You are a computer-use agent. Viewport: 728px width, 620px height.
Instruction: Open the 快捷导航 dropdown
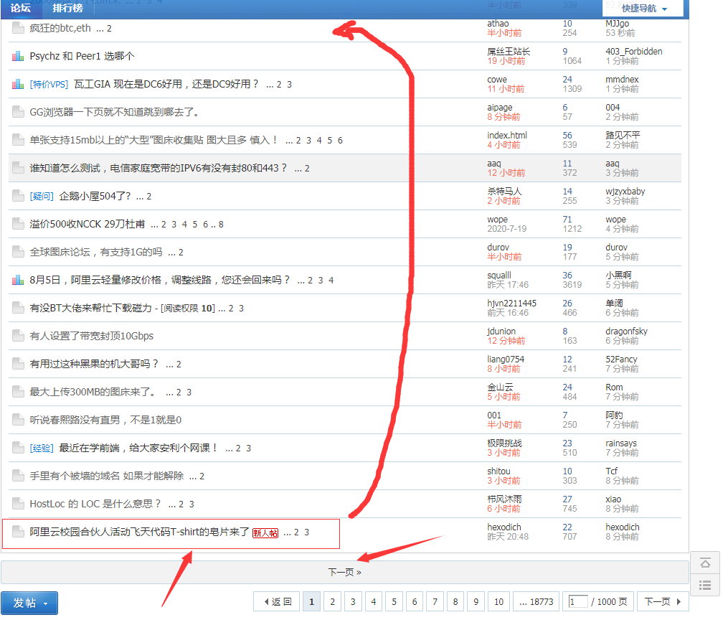643,9
